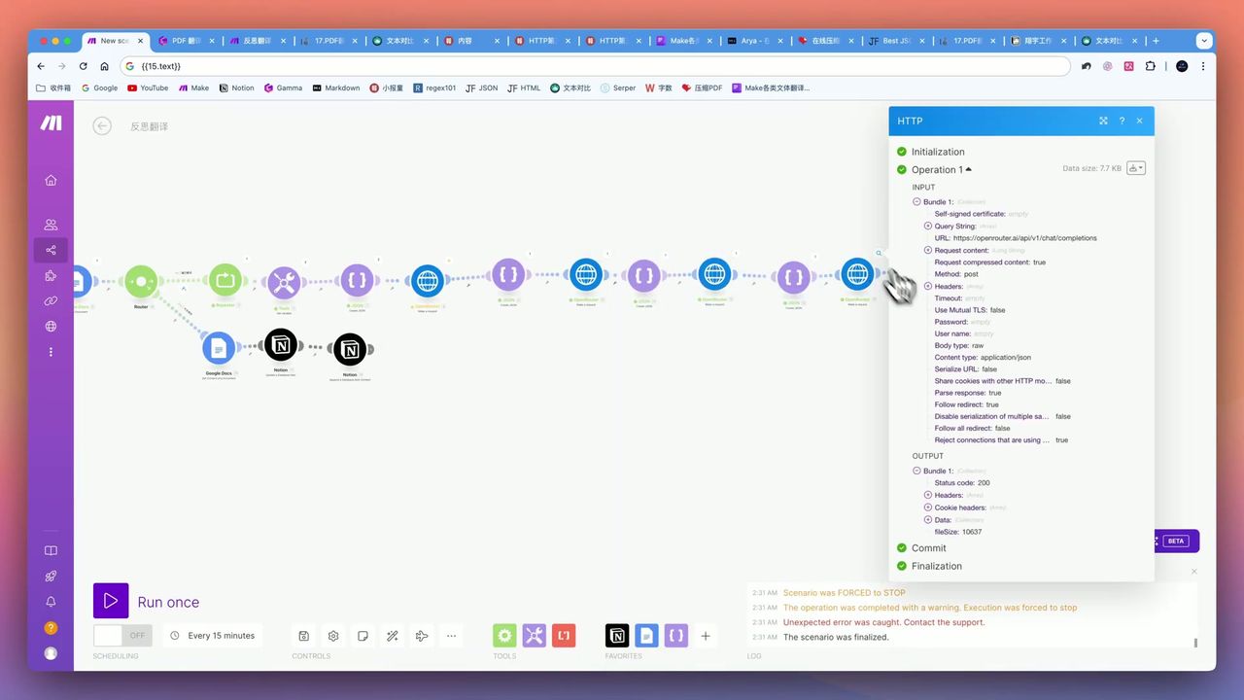Open the save scenario icon in Controls
1244x700 pixels.
point(303,636)
